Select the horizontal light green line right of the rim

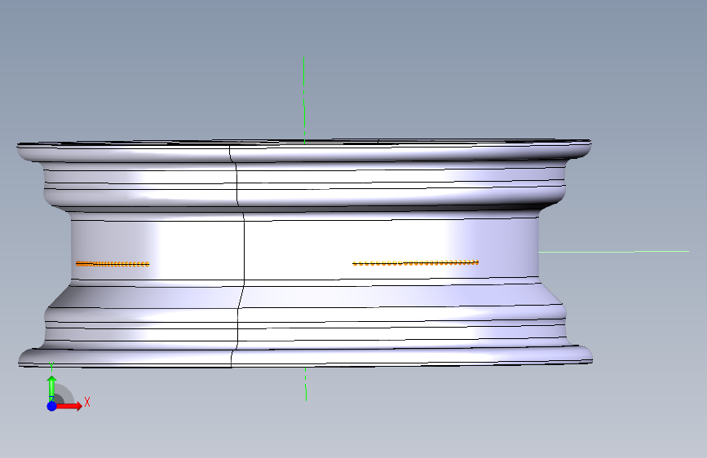(614, 252)
